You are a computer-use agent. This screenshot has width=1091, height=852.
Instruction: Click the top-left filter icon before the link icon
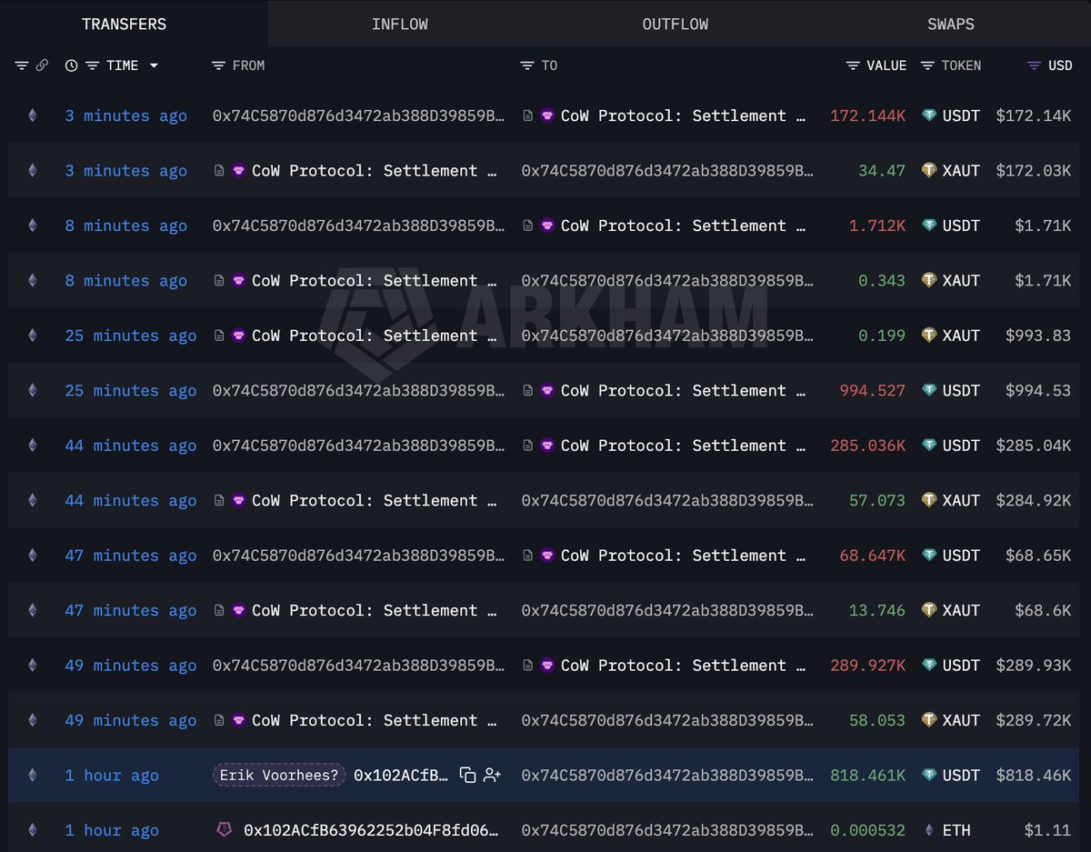pyautogui.click(x=22, y=65)
